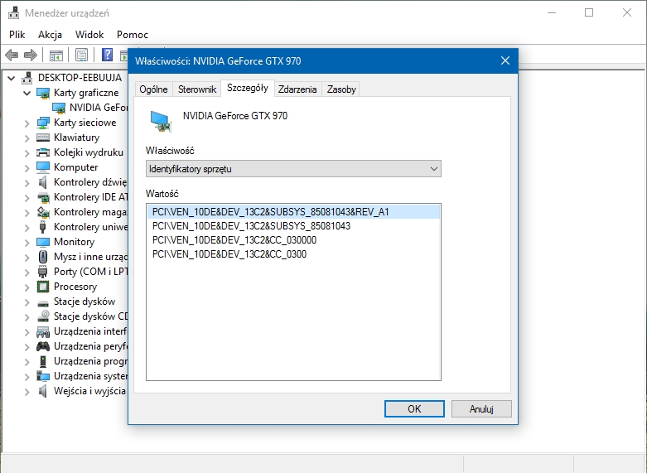Click the Forward arrow toolbar icon

click(x=31, y=55)
